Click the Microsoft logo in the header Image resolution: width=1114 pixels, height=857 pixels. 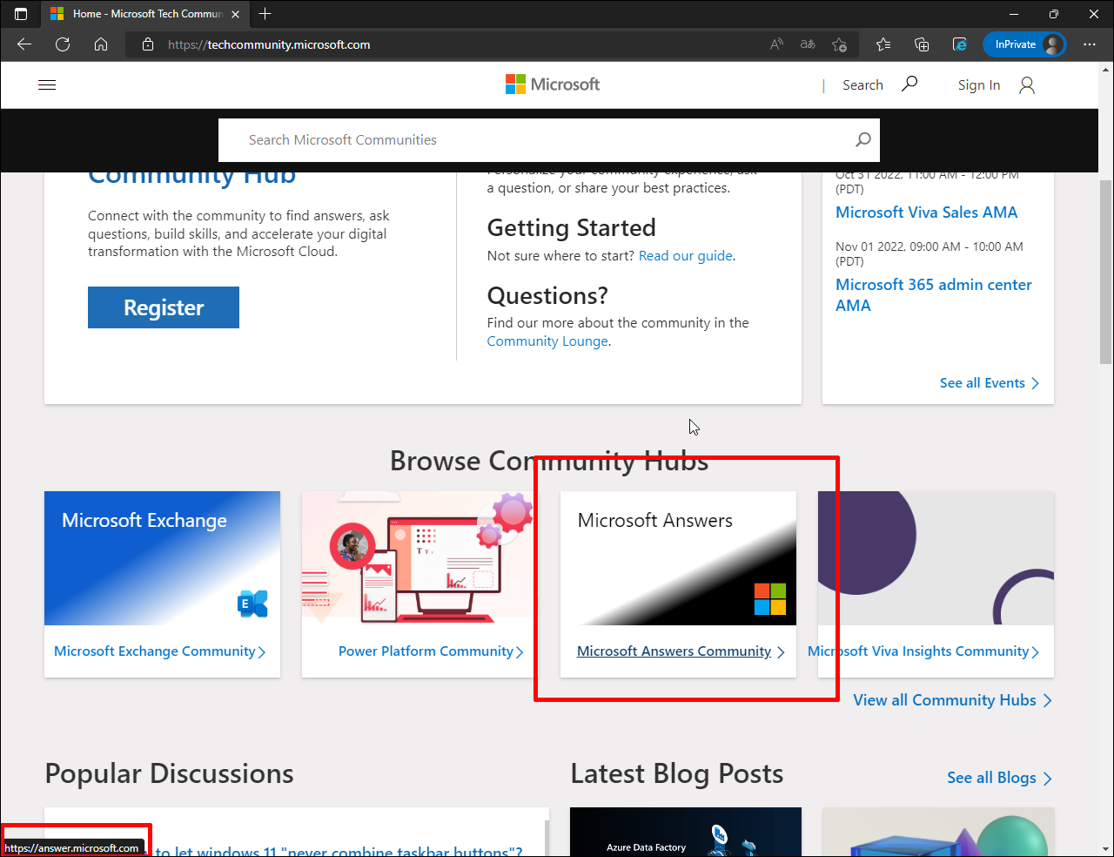553,84
